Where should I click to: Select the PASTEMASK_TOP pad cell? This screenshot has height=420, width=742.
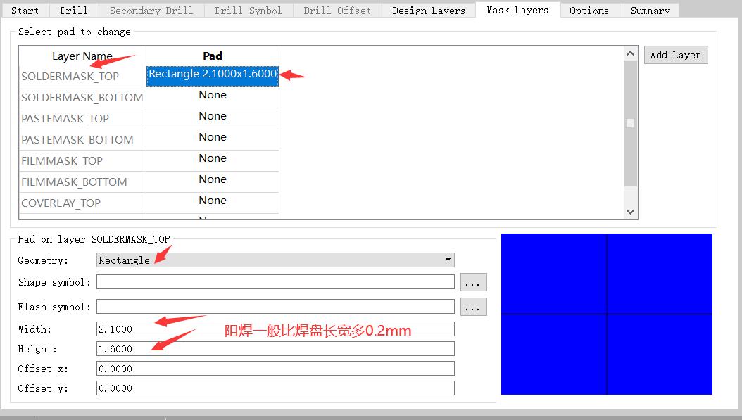212,118
